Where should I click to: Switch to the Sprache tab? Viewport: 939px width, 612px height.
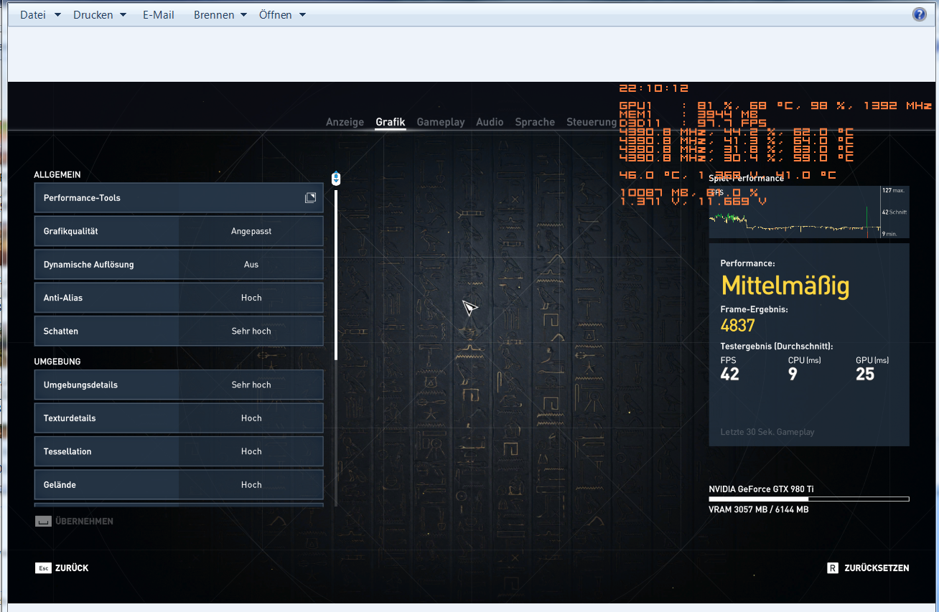535,123
